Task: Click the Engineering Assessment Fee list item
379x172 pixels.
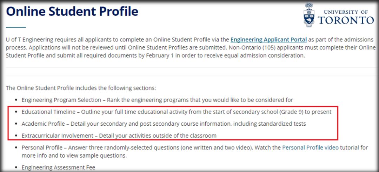Action: [x=58, y=167]
